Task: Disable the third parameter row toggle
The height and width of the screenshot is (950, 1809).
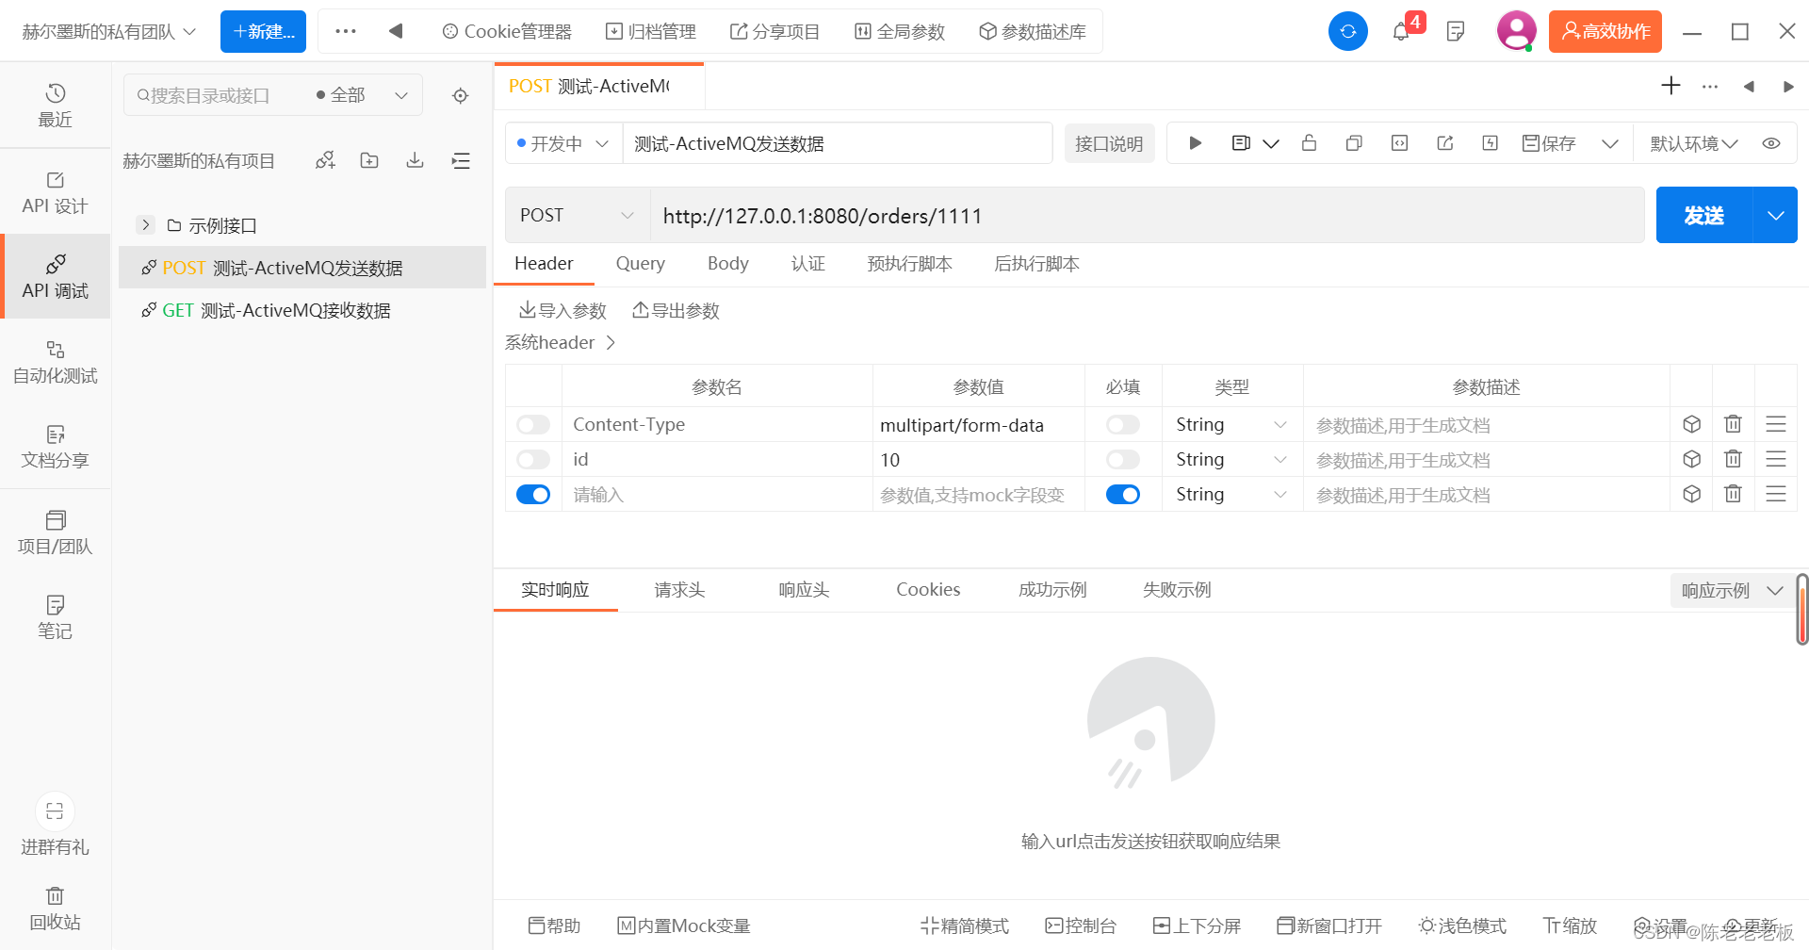Action: tap(532, 494)
